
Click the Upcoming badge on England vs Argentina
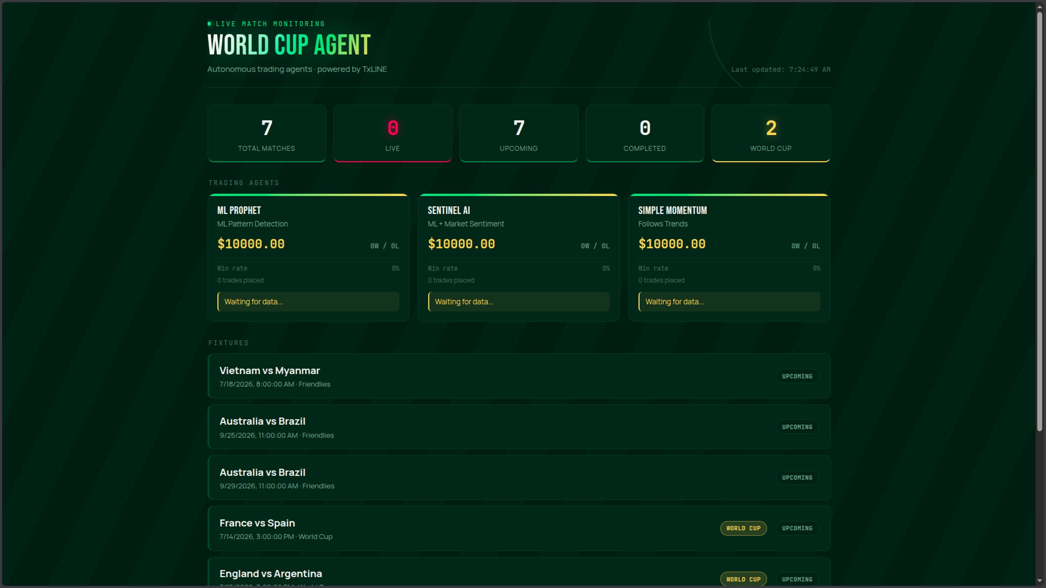pyautogui.click(x=797, y=579)
